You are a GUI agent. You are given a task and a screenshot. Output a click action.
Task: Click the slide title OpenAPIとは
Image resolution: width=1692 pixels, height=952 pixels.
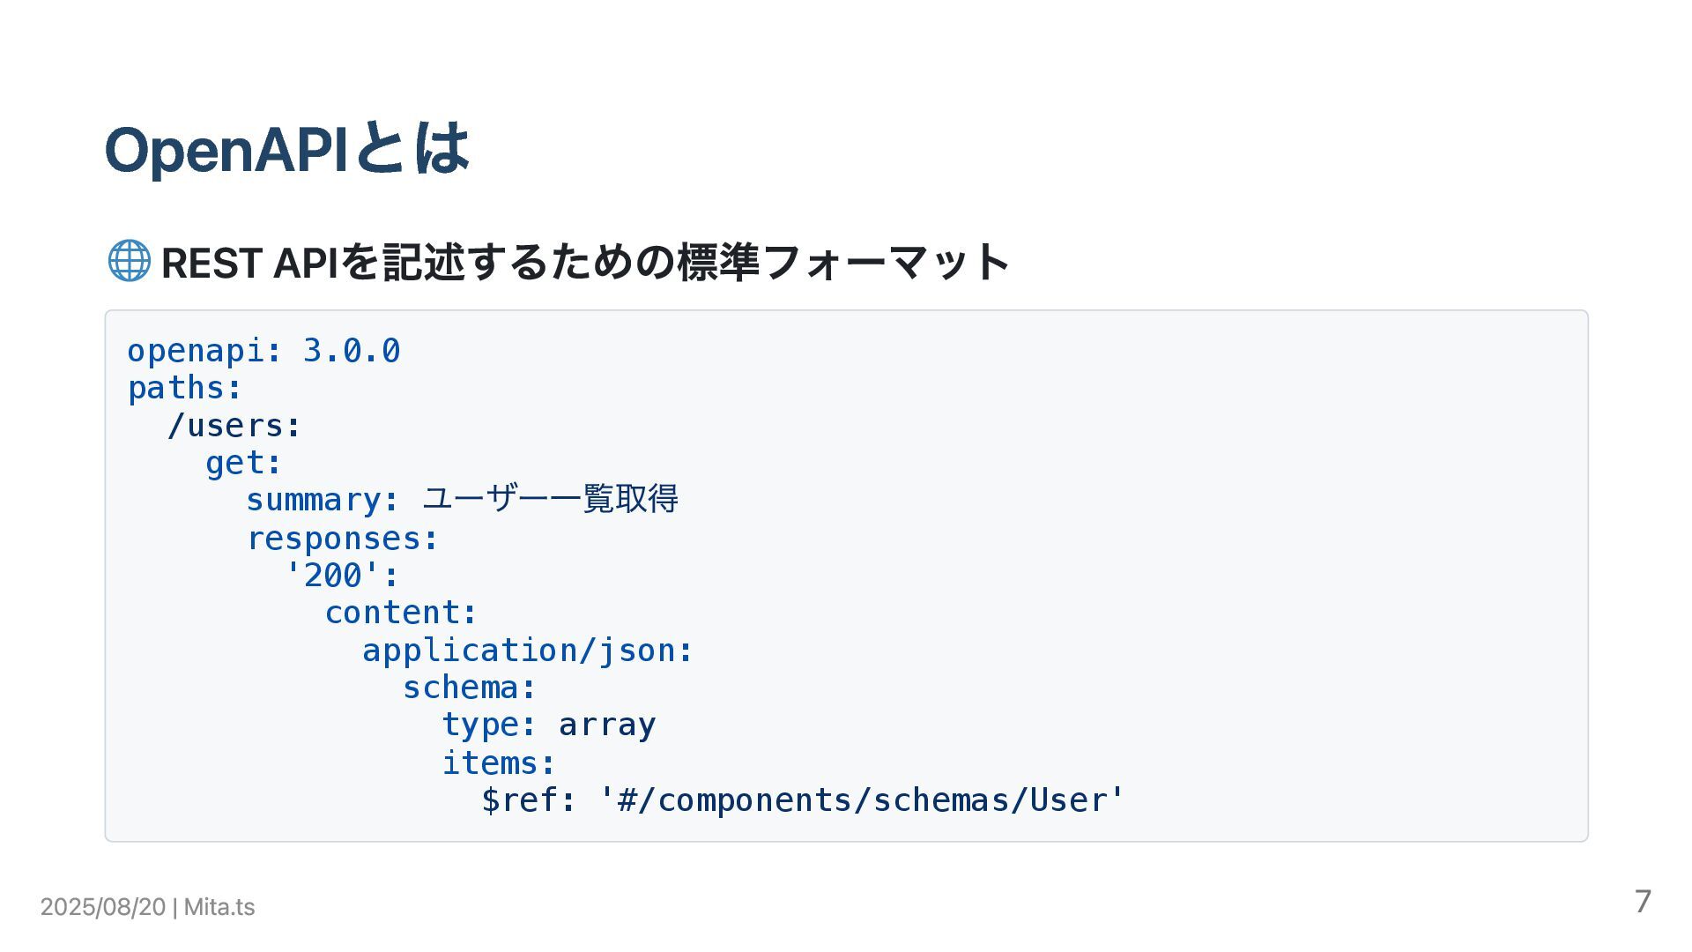point(287,148)
